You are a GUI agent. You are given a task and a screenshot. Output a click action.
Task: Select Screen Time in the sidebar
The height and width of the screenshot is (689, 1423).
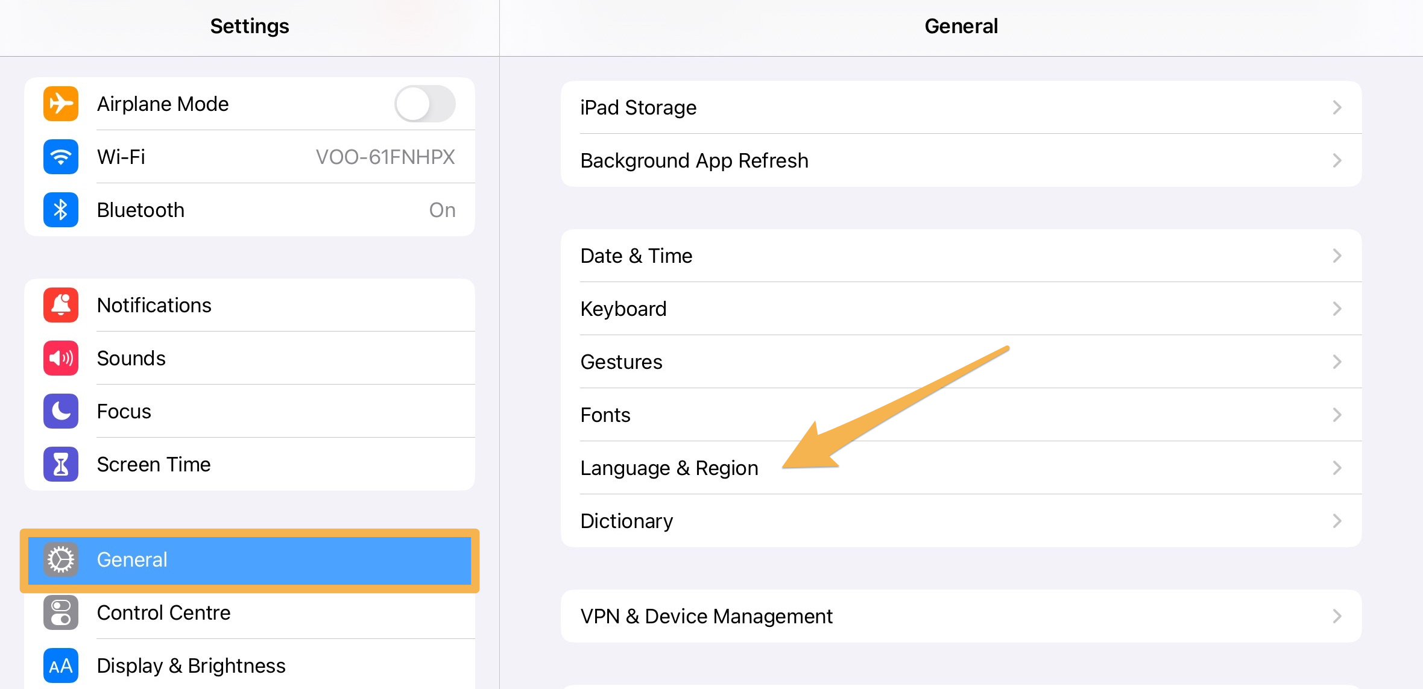pyautogui.click(x=250, y=464)
